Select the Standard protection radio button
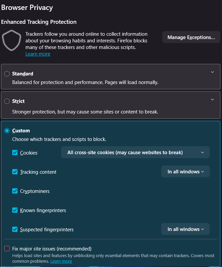 pos(7,74)
